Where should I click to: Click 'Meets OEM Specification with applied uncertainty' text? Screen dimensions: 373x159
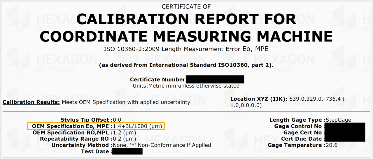pos(126,102)
